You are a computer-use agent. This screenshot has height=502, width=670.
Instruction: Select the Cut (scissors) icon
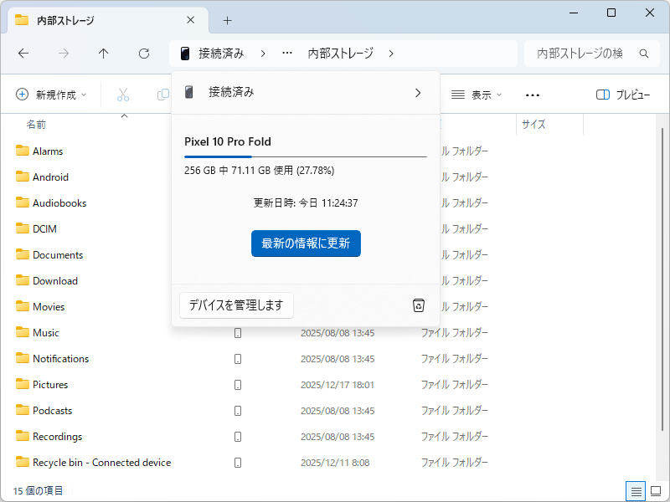[123, 95]
